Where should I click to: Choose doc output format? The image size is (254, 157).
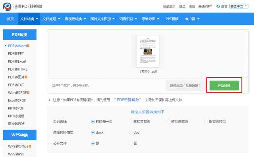(x=131, y=132)
